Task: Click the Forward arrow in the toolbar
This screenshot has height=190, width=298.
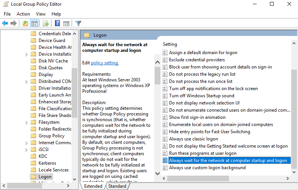Action: click(14, 23)
